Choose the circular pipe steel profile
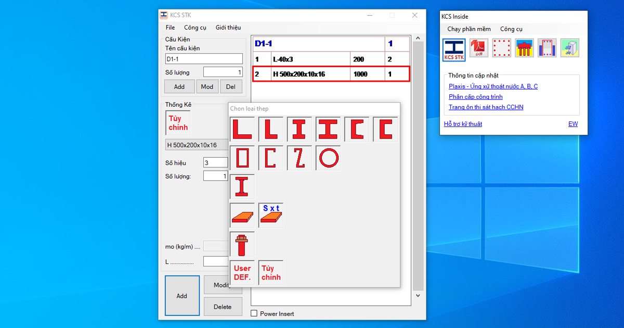Screen dimensions: 624x328 (x=328, y=158)
